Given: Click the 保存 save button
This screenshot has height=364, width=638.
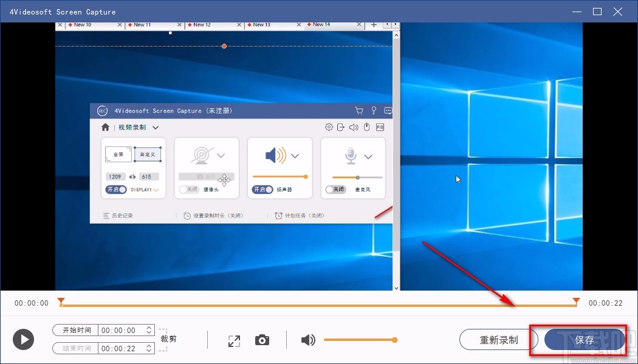Looking at the screenshot, I should click(585, 340).
